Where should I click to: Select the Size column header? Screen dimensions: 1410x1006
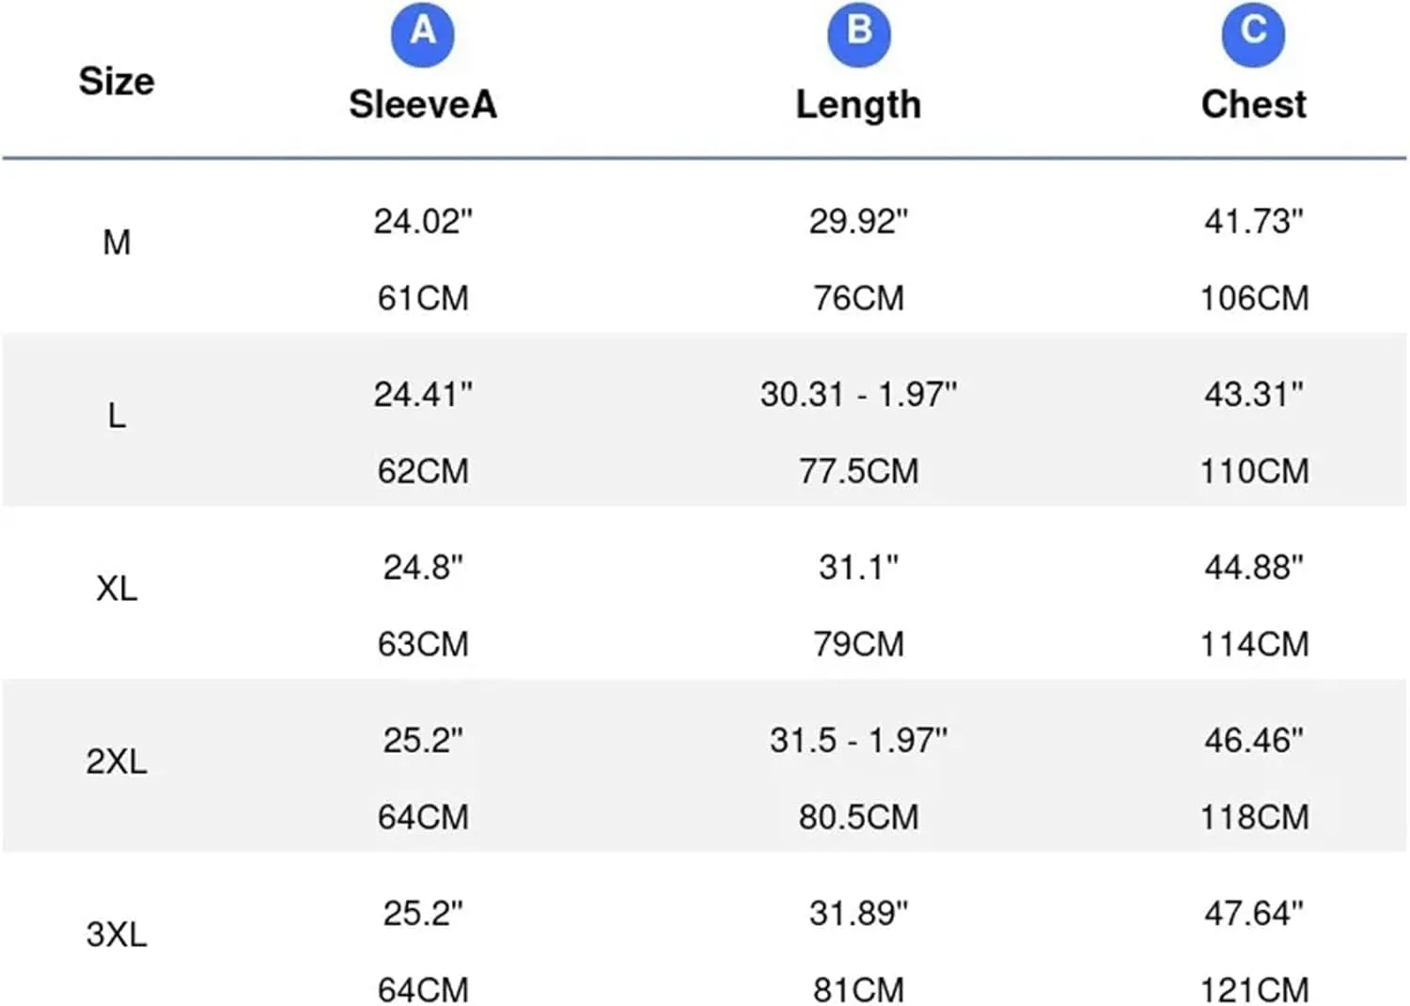(x=117, y=82)
